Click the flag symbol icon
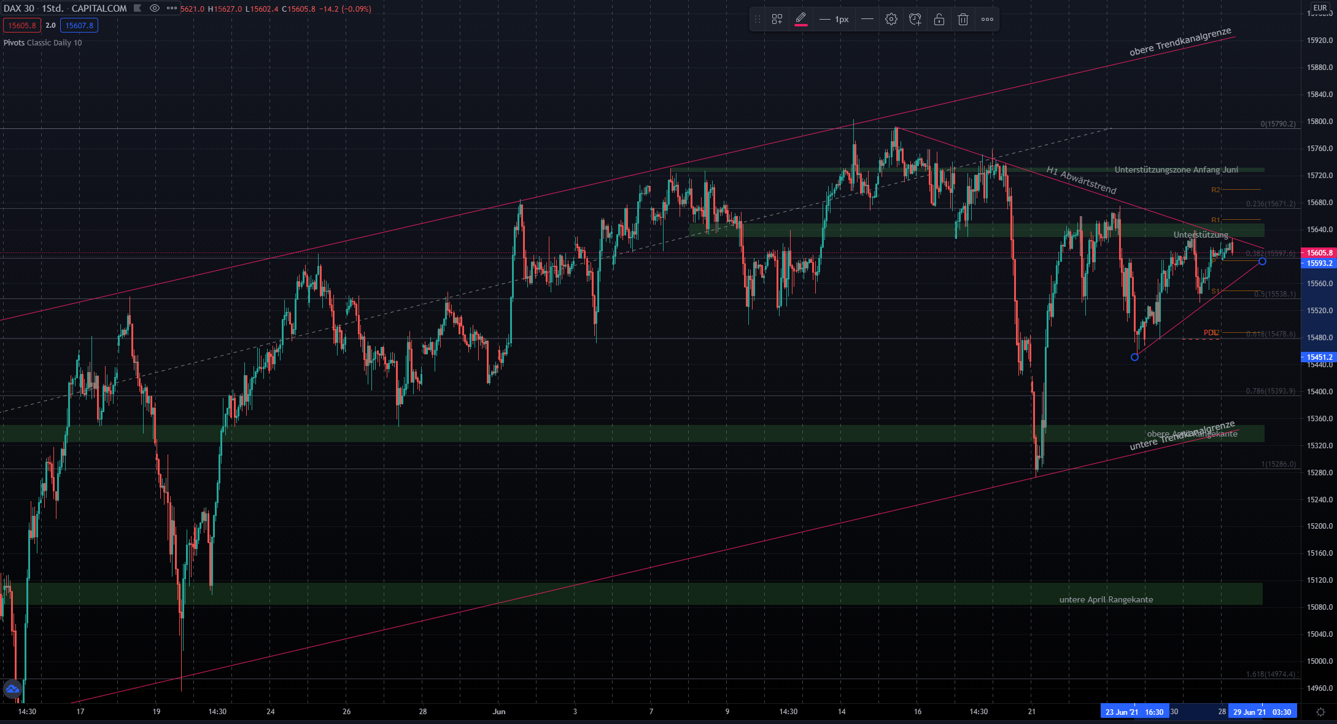 (138, 8)
